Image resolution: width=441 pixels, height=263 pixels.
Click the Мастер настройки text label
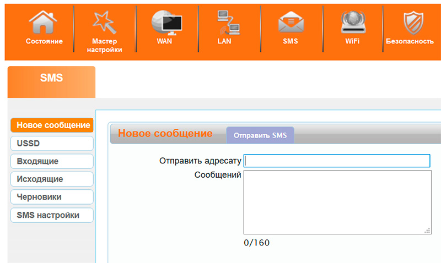coord(104,46)
